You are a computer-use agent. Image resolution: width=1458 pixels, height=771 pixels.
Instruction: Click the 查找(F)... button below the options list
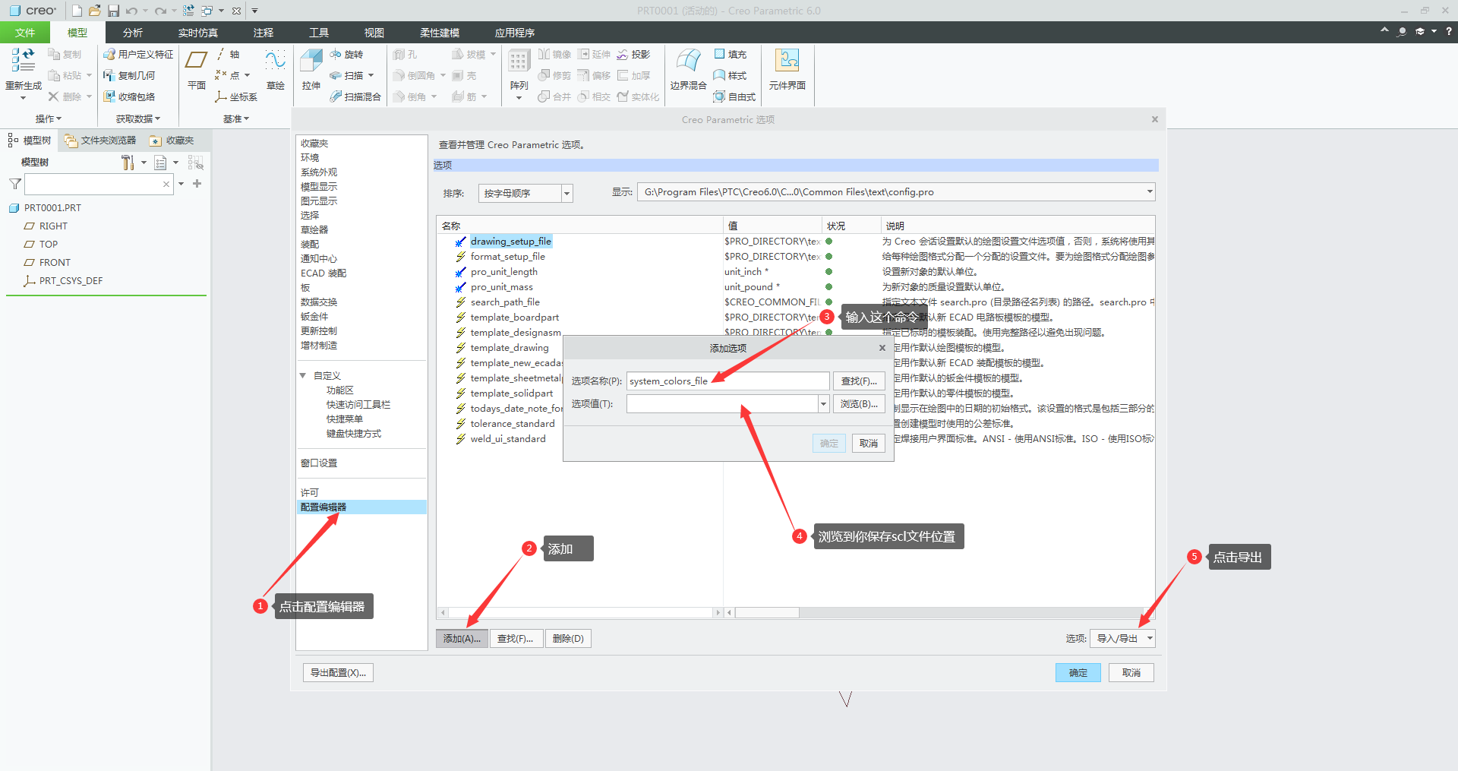pyautogui.click(x=516, y=639)
